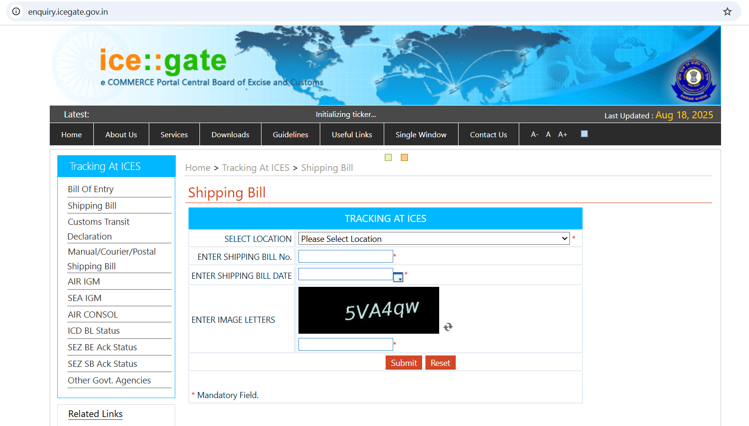This screenshot has width=749, height=426.
Task: Open Customs Transit Declaration link
Action: pos(98,229)
